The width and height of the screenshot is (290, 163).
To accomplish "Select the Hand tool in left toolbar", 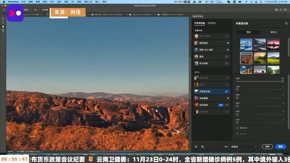I will pos(3,26).
